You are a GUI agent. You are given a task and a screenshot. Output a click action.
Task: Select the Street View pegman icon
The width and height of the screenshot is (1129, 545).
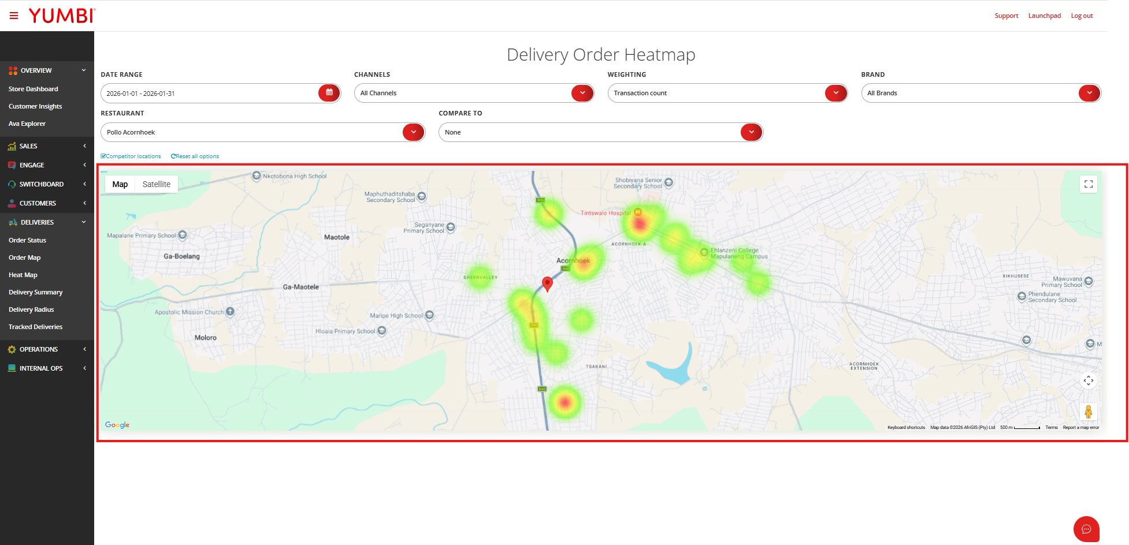point(1088,412)
